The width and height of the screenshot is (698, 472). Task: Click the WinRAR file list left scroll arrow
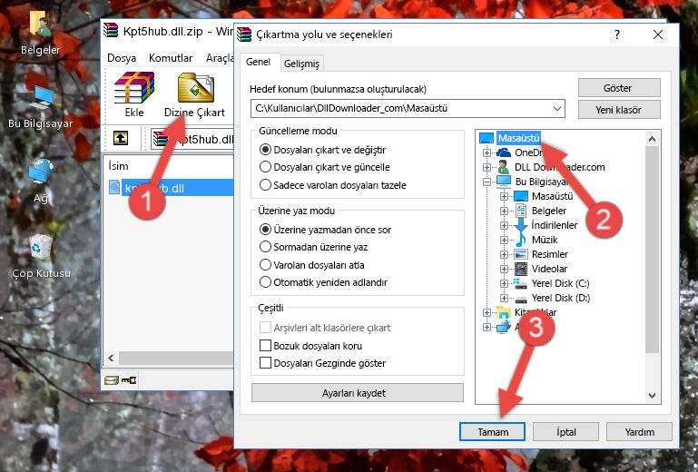point(112,358)
